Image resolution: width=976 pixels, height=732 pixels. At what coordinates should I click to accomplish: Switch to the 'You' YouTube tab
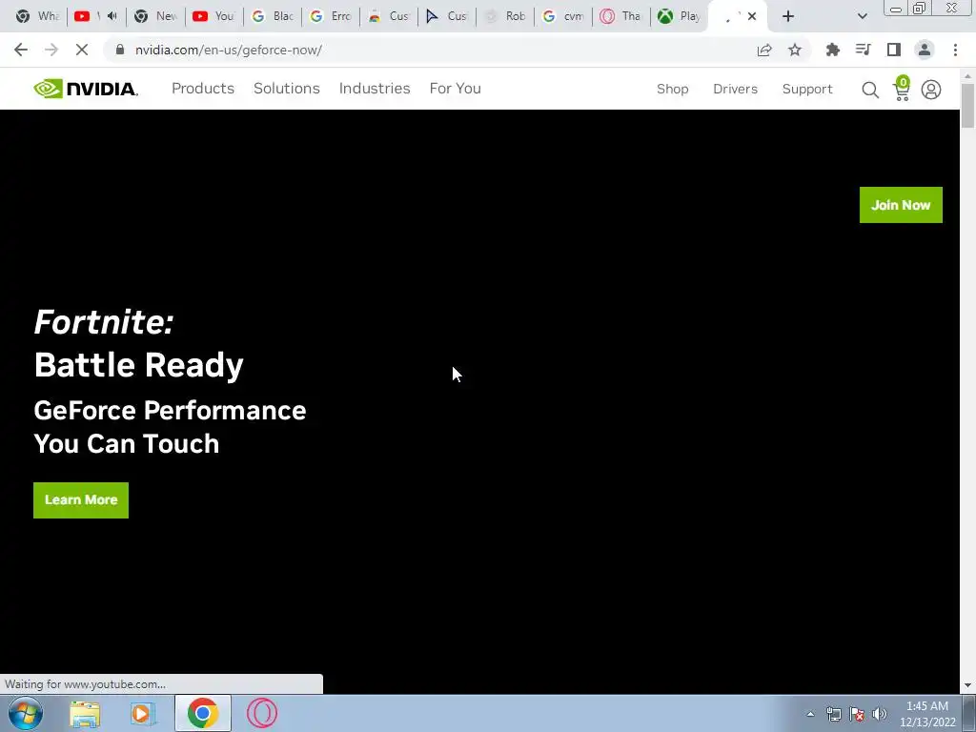[x=213, y=16]
